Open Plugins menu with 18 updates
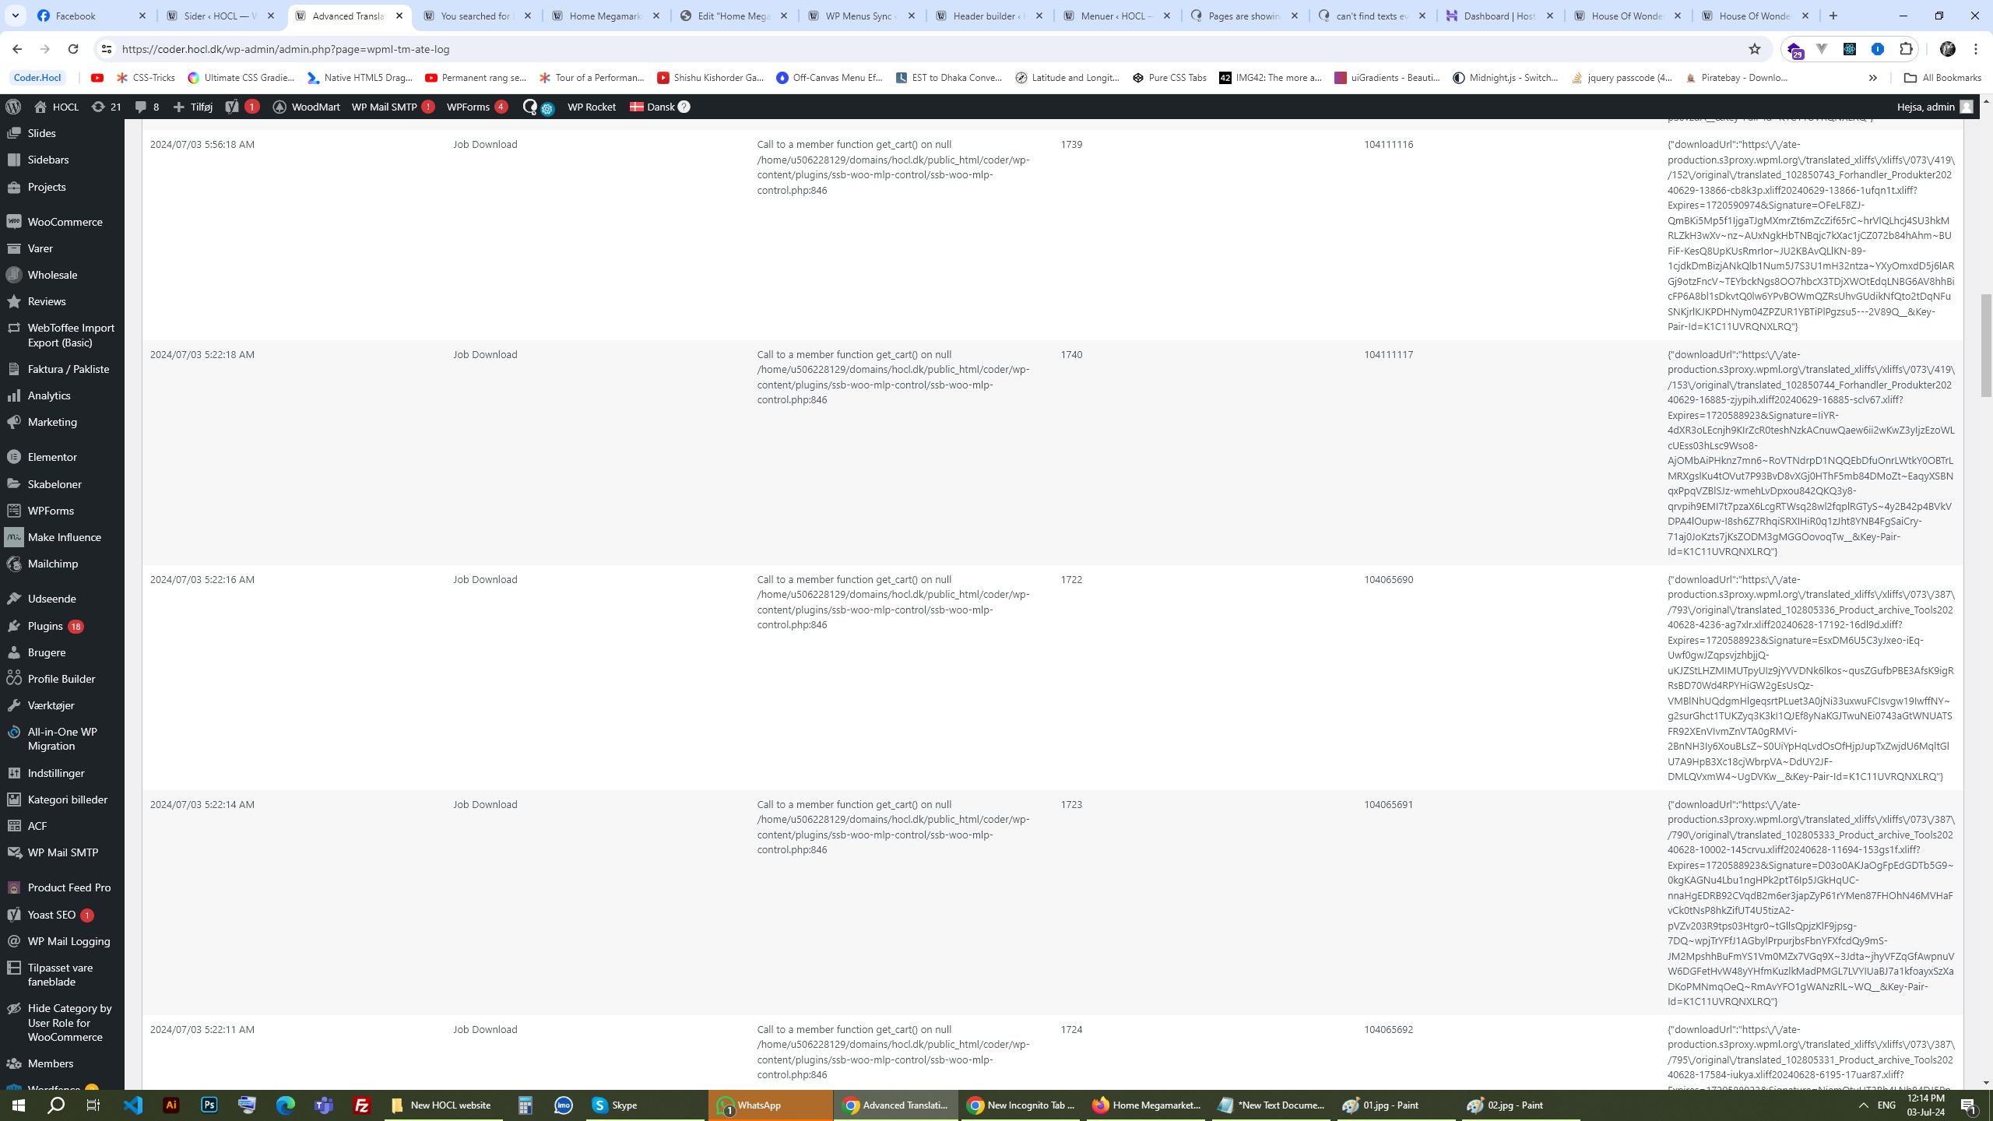The width and height of the screenshot is (1993, 1121). [x=45, y=626]
